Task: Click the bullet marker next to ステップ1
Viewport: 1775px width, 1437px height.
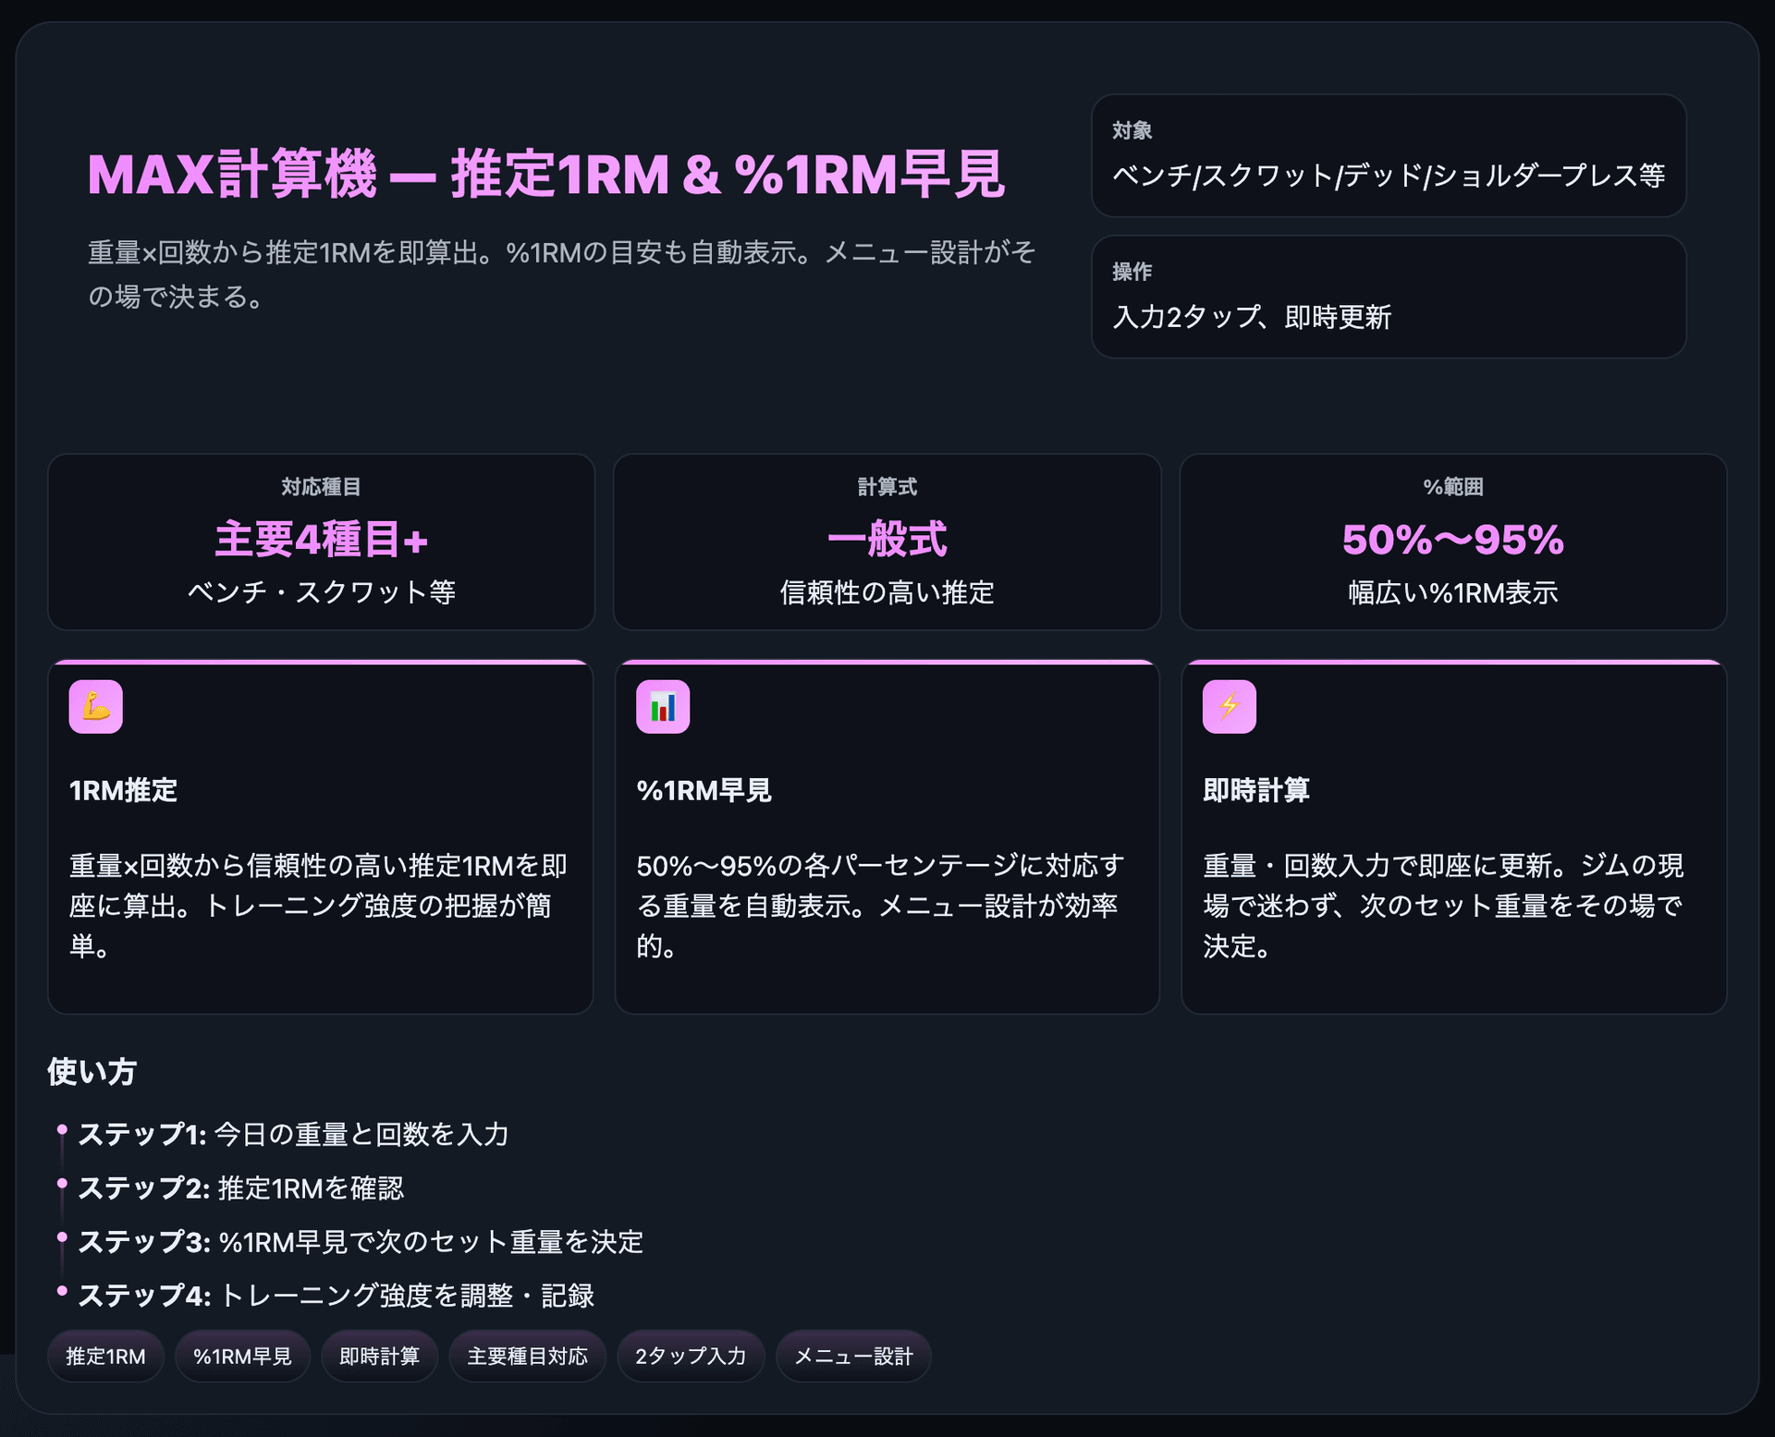Action: pyautogui.click(x=63, y=1129)
